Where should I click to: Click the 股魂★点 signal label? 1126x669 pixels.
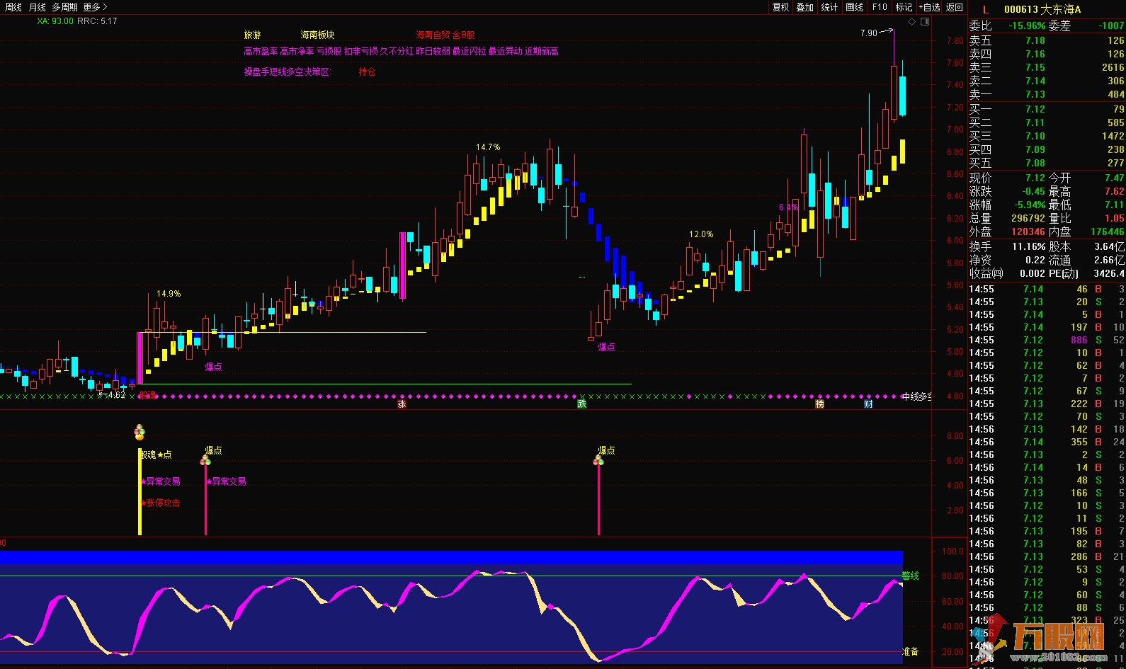156,454
